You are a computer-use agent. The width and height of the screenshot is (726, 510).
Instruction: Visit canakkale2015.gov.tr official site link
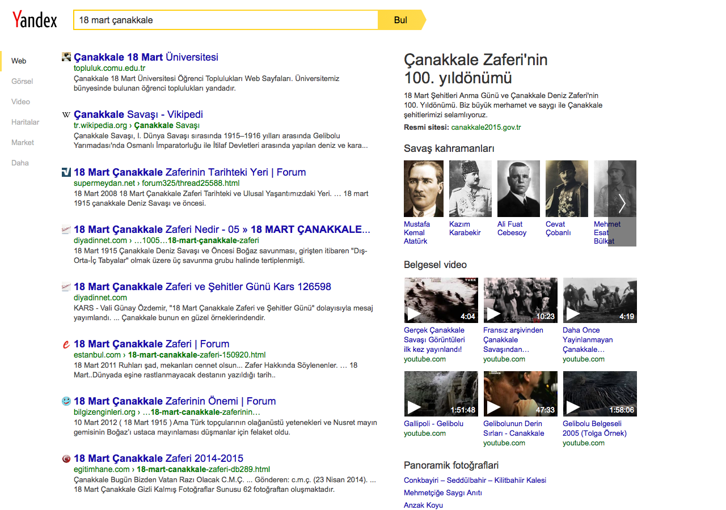coord(486,127)
